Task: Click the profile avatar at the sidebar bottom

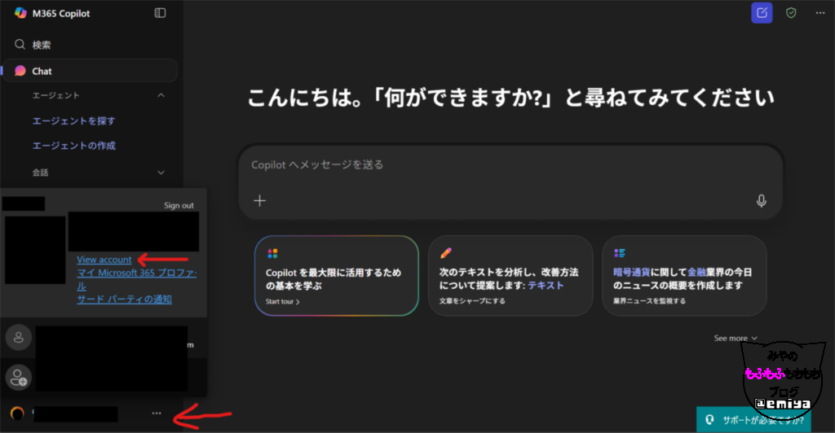Action: click(x=18, y=413)
